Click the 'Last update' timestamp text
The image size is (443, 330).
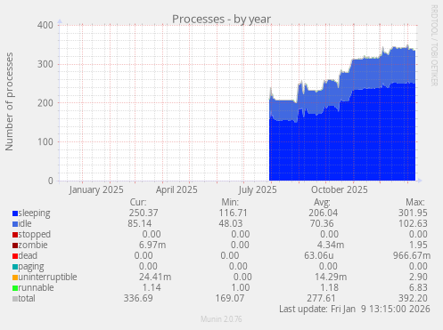(x=355, y=310)
